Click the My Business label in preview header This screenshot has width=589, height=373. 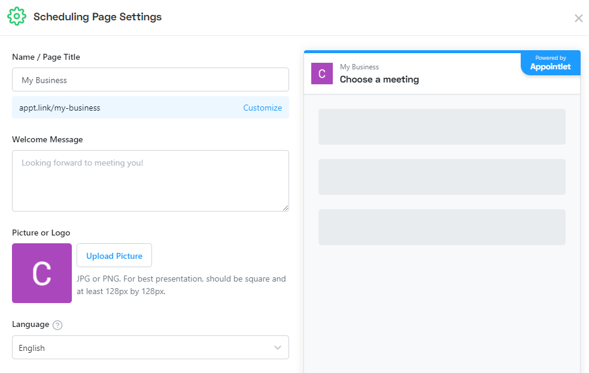point(359,67)
